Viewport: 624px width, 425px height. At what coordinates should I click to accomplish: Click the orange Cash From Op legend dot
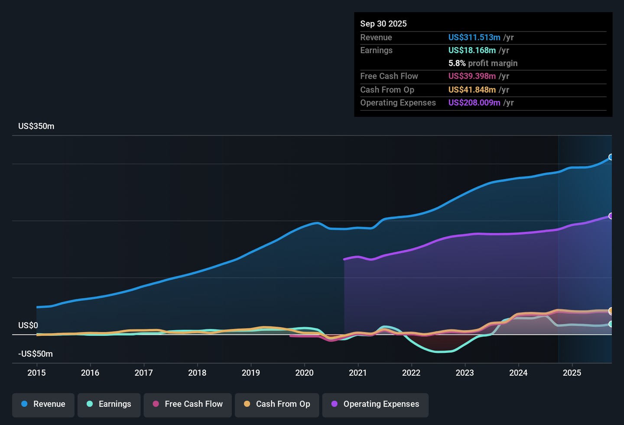point(247,404)
